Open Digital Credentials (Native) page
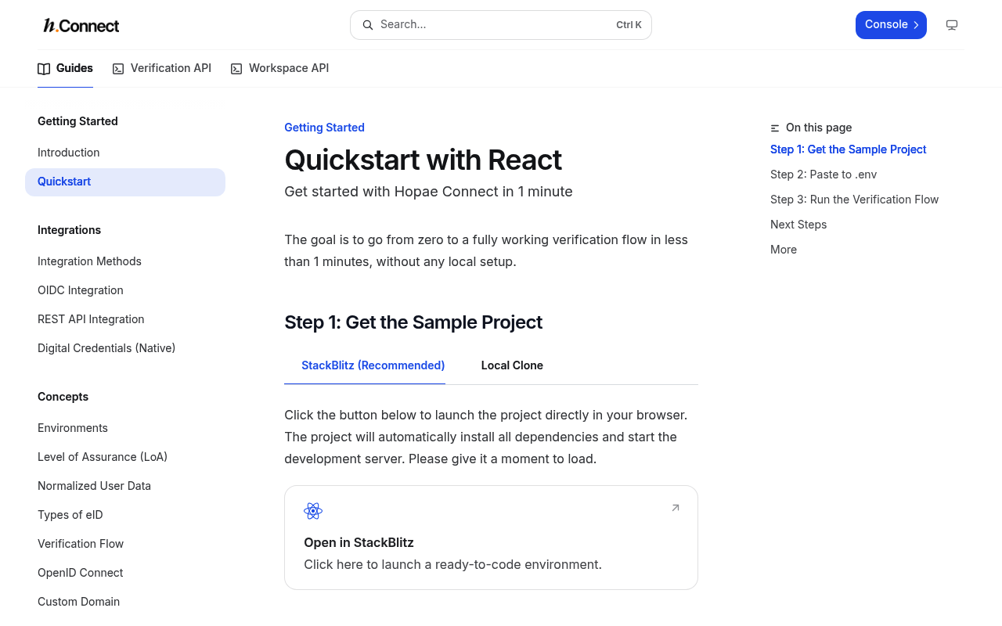1002x626 pixels. pyautogui.click(x=125, y=348)
